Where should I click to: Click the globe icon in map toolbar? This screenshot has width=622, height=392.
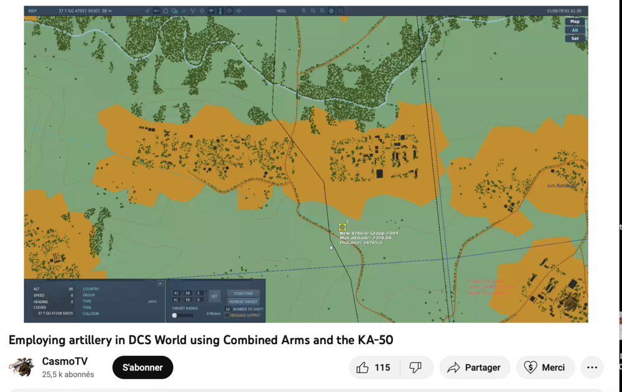coord(332,11)
